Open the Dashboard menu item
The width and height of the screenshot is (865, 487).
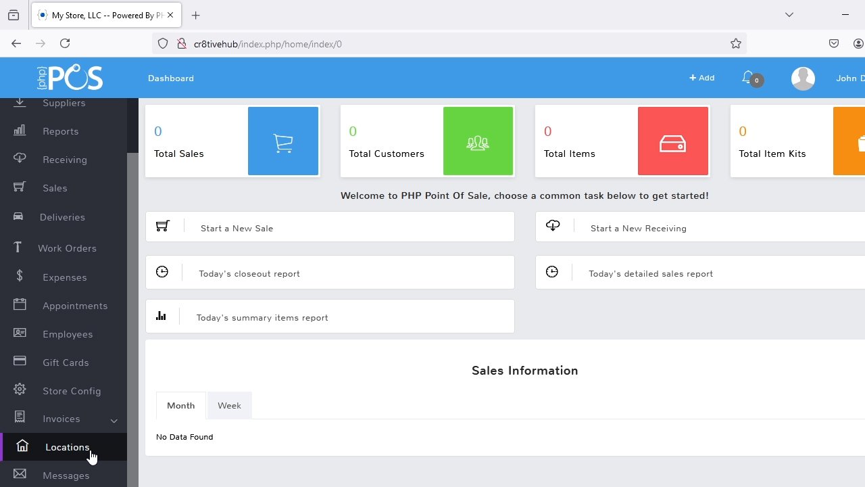[x=170, y=78]
